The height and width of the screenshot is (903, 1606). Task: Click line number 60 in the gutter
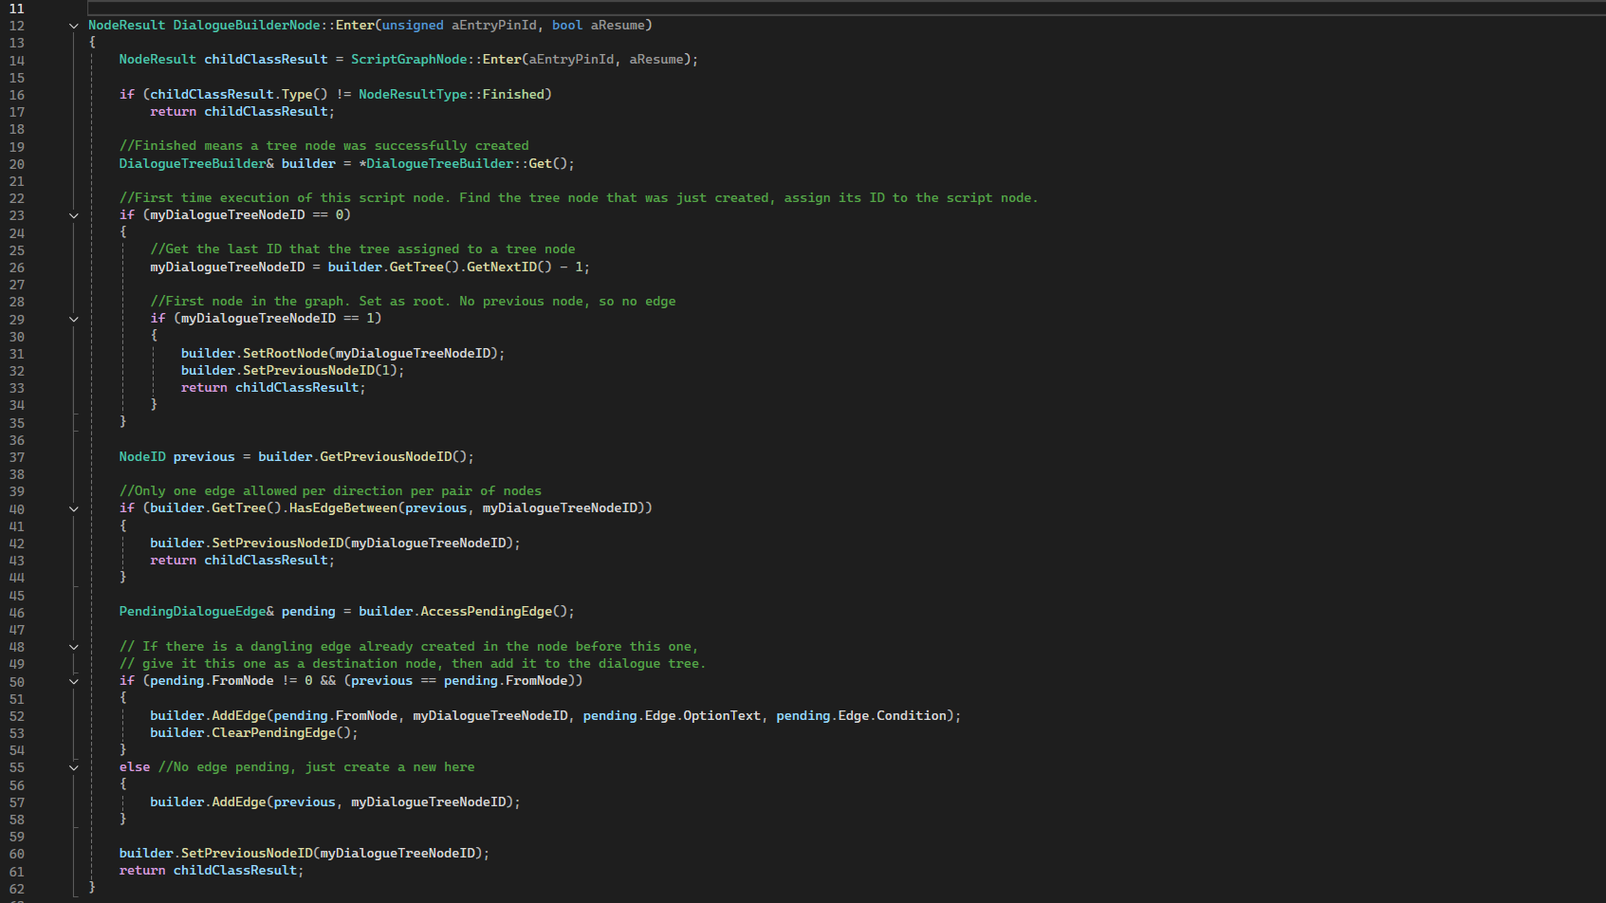[17, 854]
